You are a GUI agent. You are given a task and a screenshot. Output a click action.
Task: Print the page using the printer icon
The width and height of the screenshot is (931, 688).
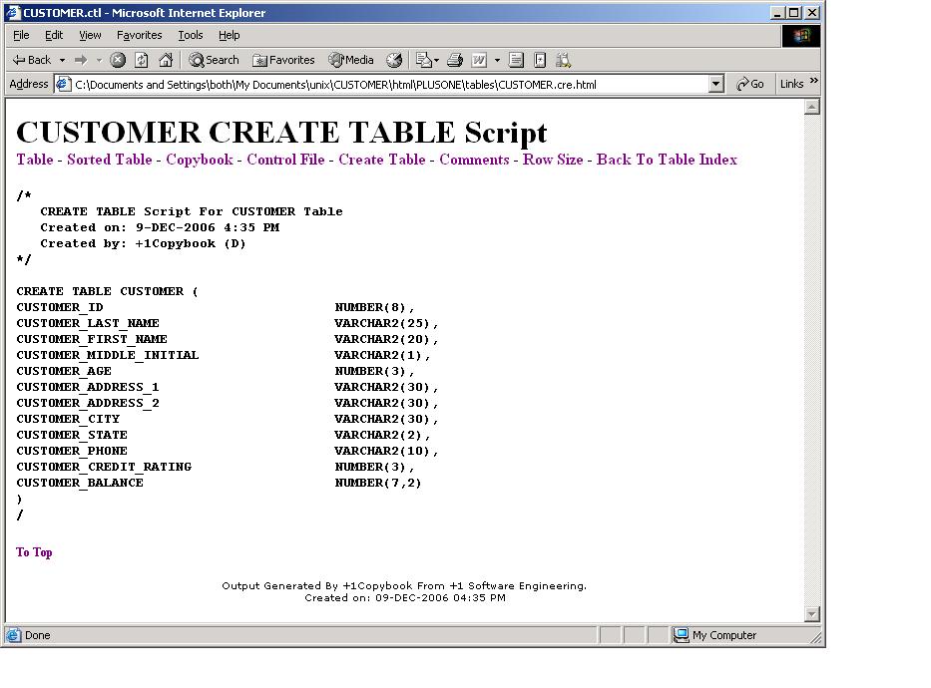pyautogui.click(x=455, y=60)
